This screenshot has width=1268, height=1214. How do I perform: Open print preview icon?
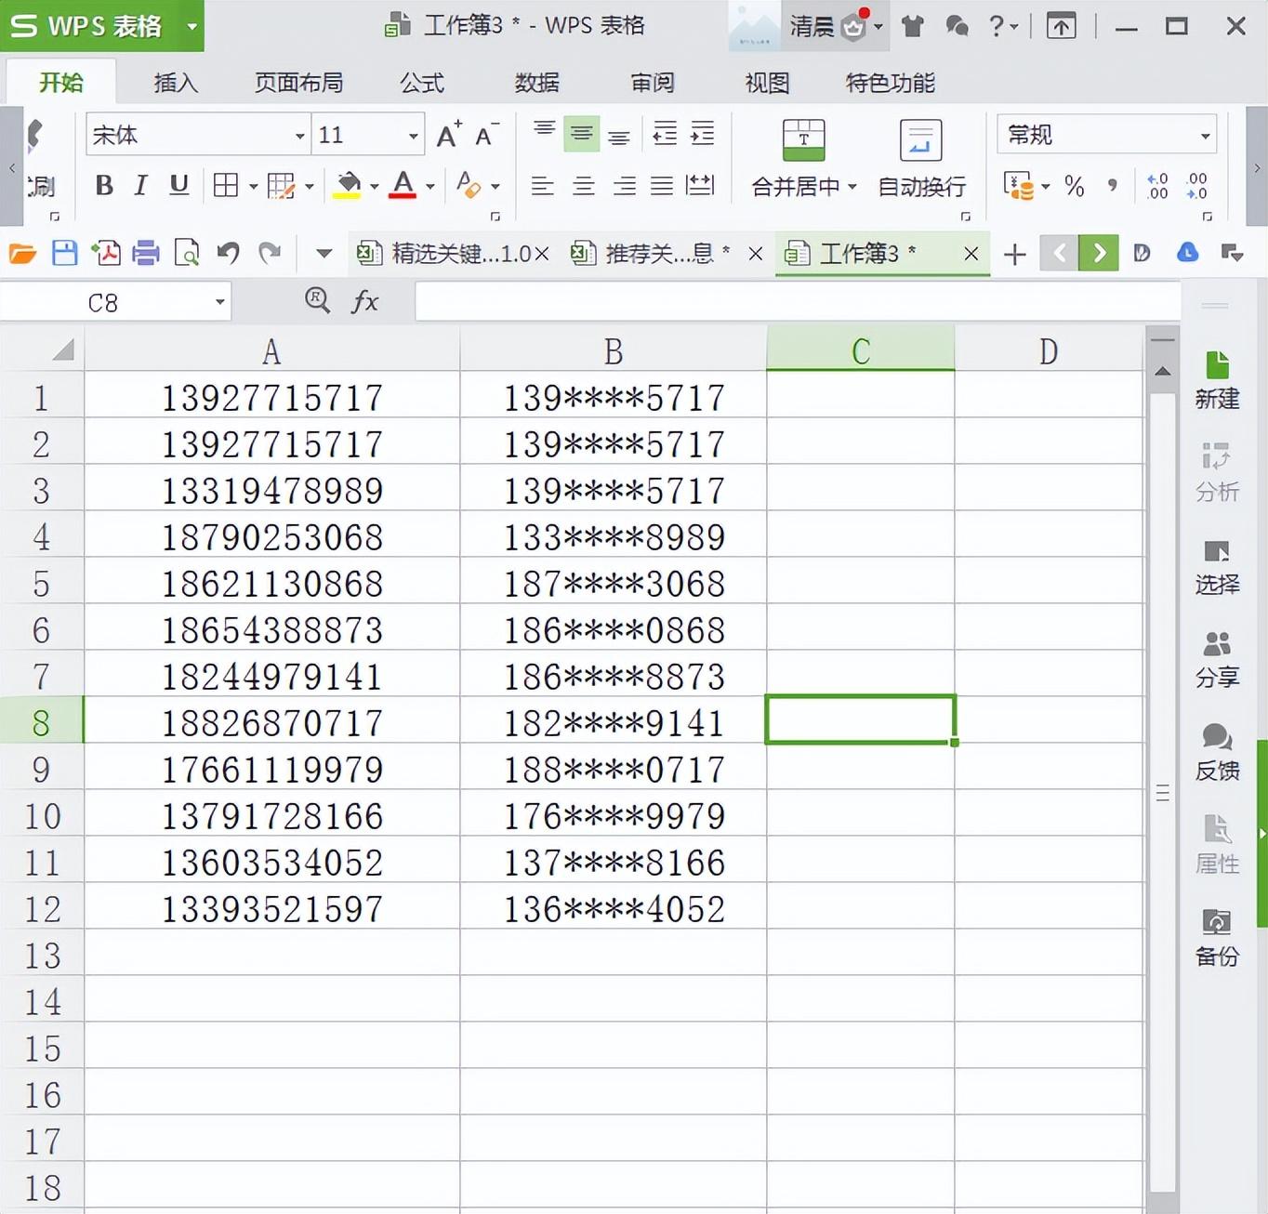click(187, 253)
